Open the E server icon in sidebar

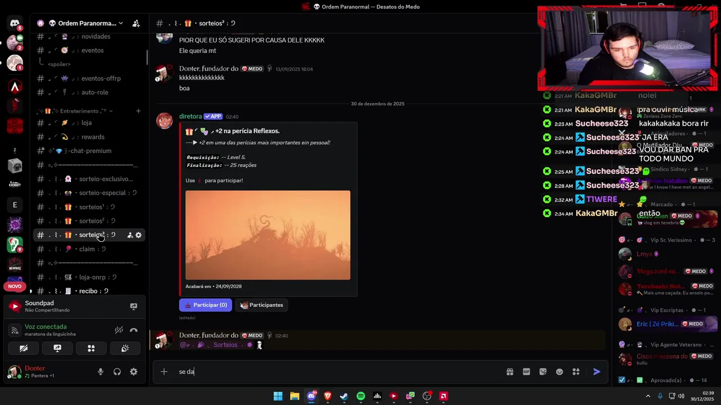pyautogui.click(x=15, y=205)
